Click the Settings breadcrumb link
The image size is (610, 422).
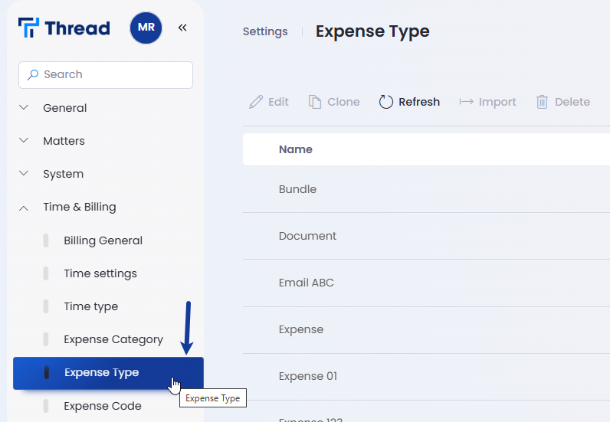click(265, 31)
